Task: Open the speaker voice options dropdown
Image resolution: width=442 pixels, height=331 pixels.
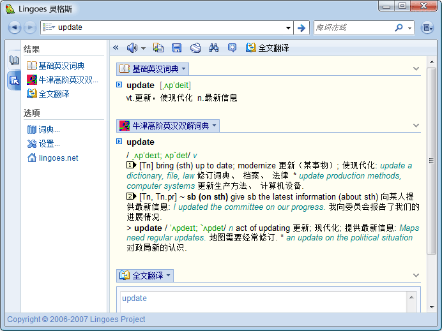Action: tap(143, 48)
